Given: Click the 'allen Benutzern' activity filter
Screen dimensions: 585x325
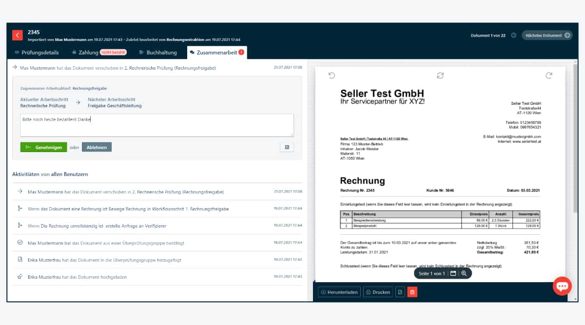Looking at the screenshot, I should pos(69,174).
